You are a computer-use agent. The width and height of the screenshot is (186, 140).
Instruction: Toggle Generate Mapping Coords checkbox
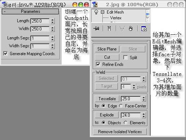click(x=5, y=53)
